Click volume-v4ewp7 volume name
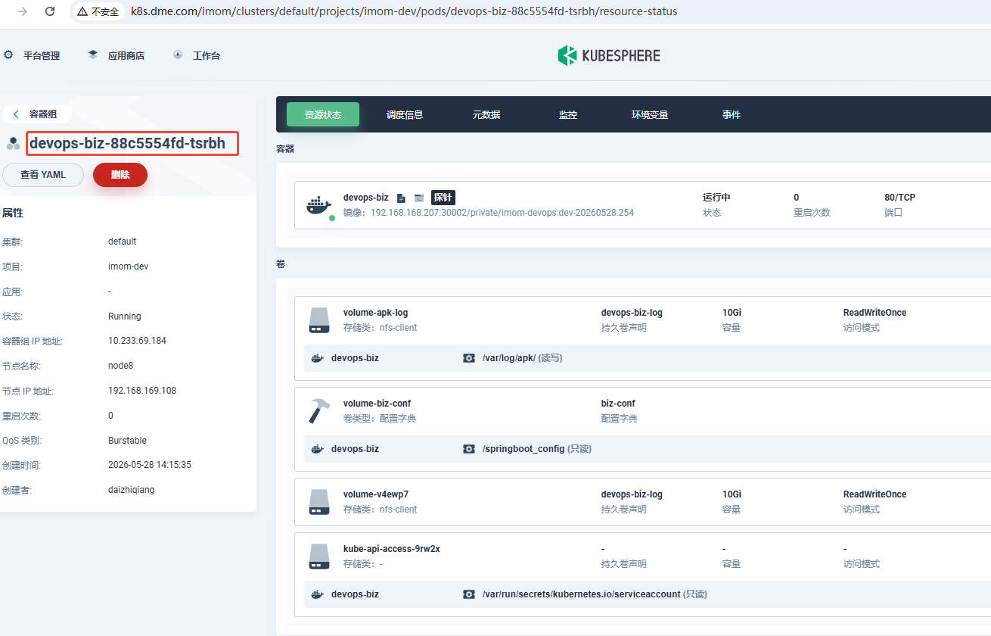This screenshot has width=991, height=636. click(x=376, y=494)
